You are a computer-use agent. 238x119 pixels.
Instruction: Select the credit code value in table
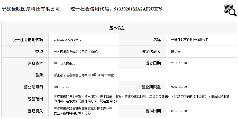[x=67, y=40]
